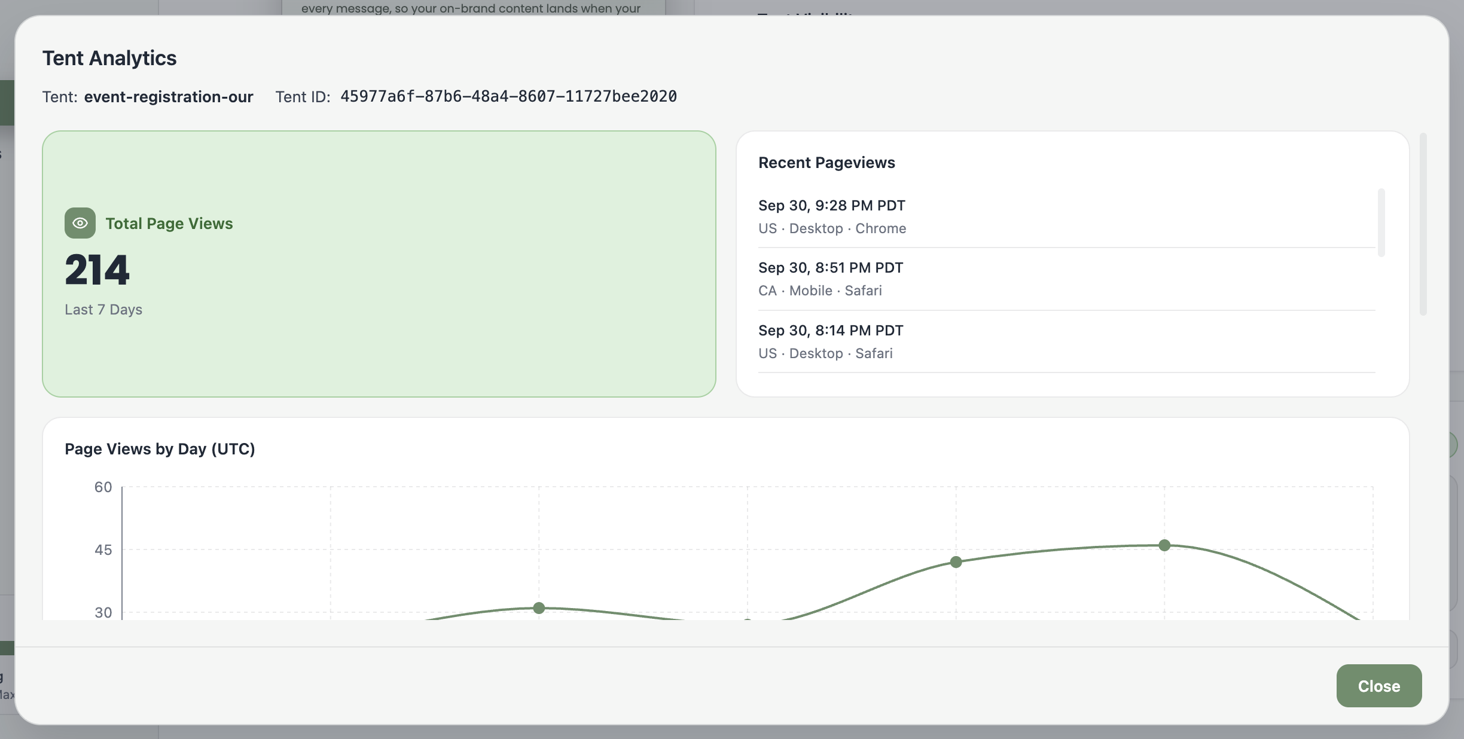Click the Last 7 Days label
This screenshot has width=1464, height=739.
(x=103, y=309)
